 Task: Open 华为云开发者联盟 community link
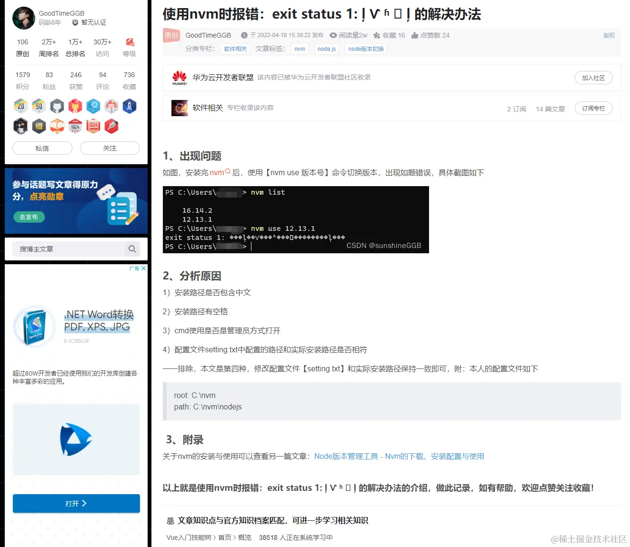(x=223, y=78)
